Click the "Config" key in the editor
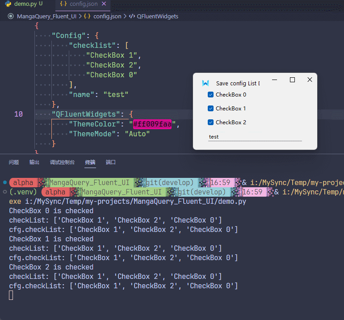 tap(68, 36)
